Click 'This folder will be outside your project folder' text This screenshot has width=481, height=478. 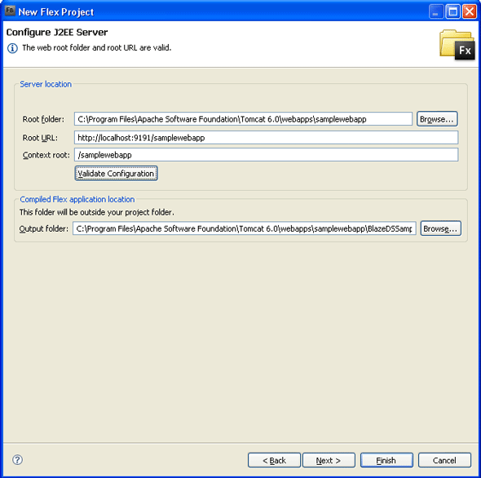pos(97,212)
